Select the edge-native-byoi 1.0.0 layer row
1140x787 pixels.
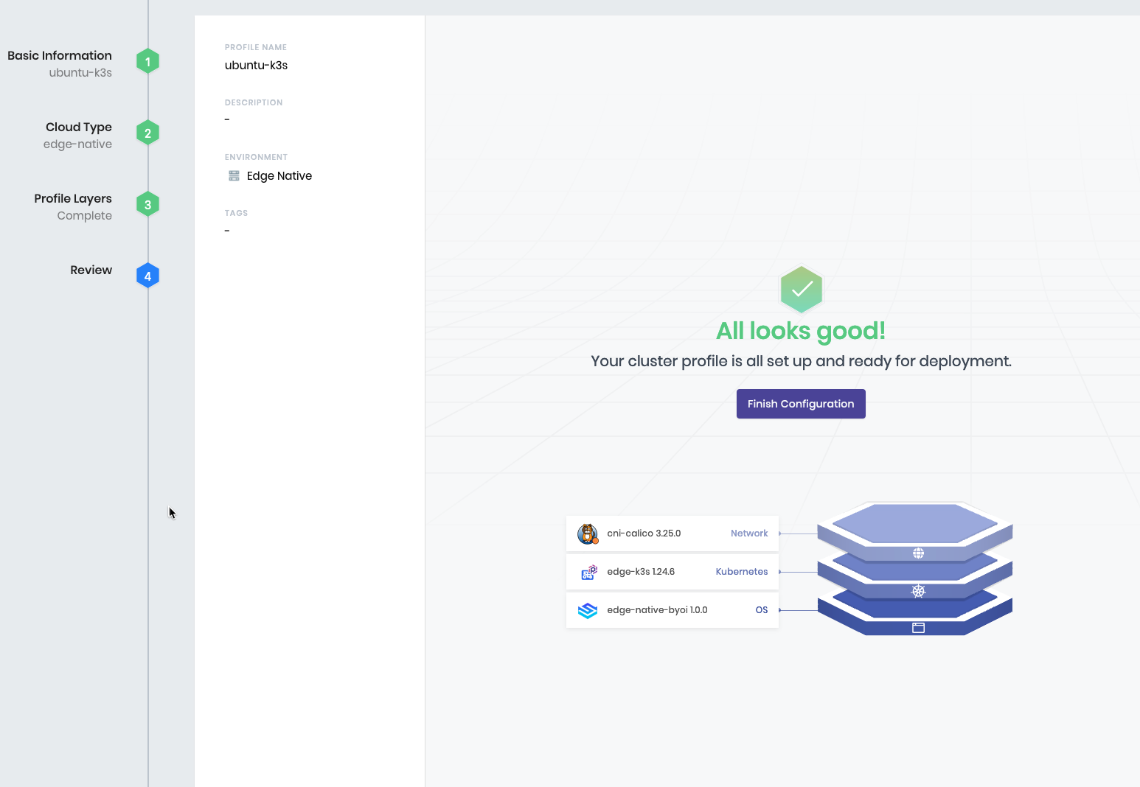[672, 610]
